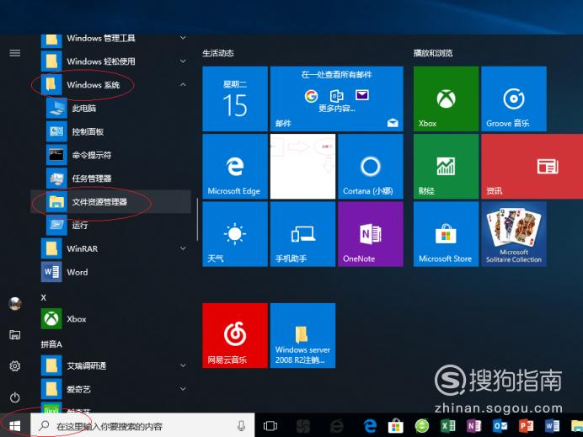Open the 天气 weather tile

(x=235, y=234)
